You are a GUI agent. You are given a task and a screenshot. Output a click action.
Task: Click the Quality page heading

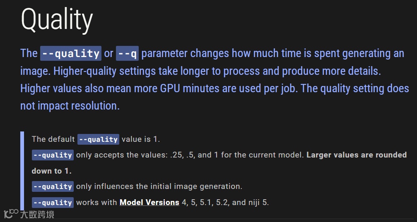(57, 20)
